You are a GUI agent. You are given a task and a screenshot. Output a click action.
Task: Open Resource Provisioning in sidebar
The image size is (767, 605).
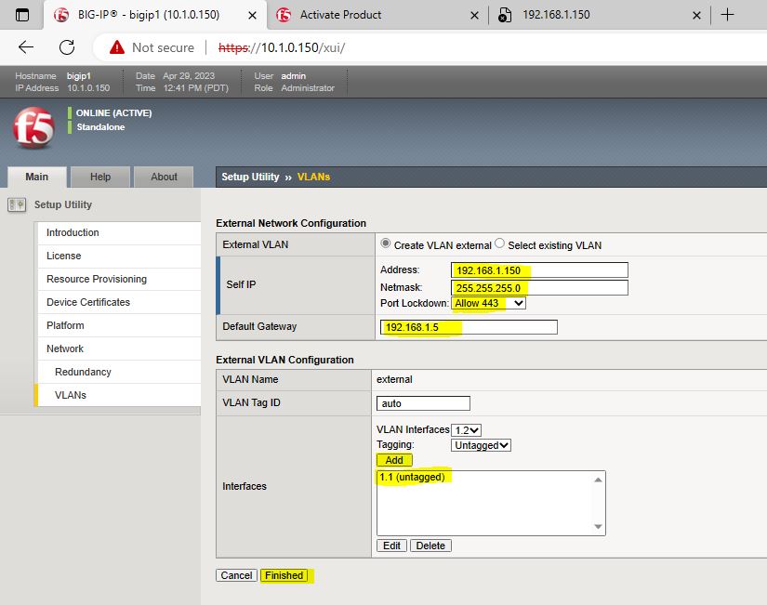(97, 279)
